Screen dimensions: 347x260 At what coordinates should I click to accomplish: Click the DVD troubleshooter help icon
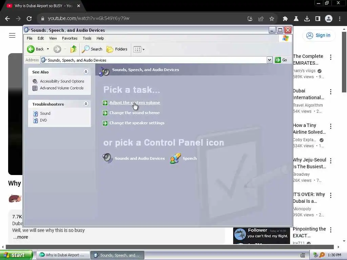click(35, 121)
